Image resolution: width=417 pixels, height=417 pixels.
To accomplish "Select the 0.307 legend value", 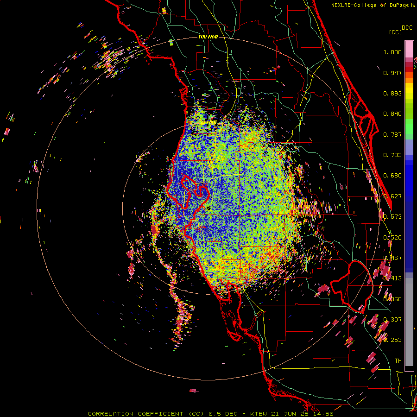I will pos(392,319).
